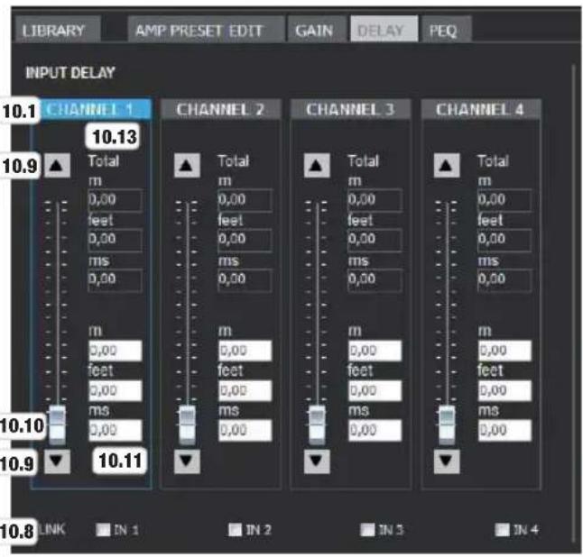Select the CHANNEL 3 header

pyautogui.click(x=350, y=109)
